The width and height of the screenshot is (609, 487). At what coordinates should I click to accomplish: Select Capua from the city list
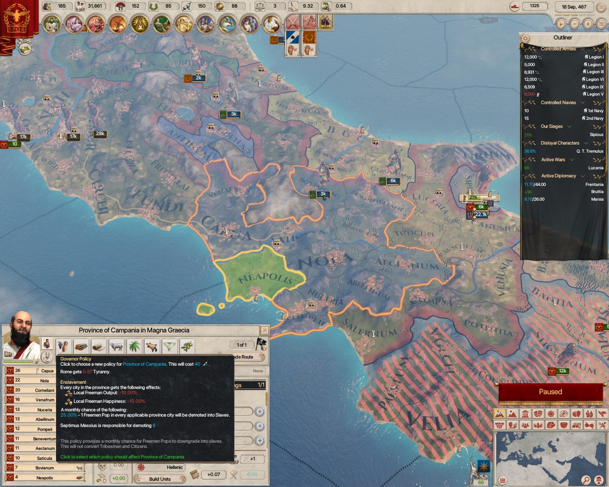pyautogui.click(x=47, y=370)
